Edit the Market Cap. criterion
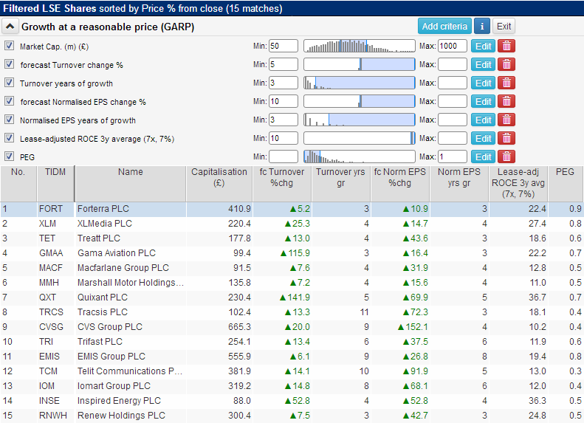Viewport: 584px width, 423px height. pos(483,47)
